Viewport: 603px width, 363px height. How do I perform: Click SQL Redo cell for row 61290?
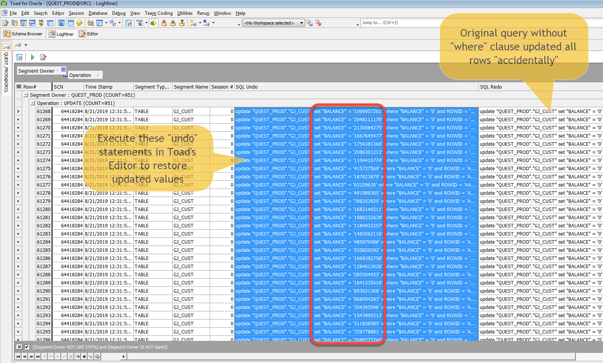541,291
